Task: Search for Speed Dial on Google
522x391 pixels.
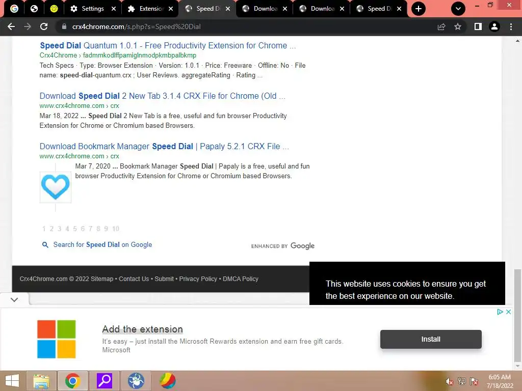Action: click(x=102, y=245)
